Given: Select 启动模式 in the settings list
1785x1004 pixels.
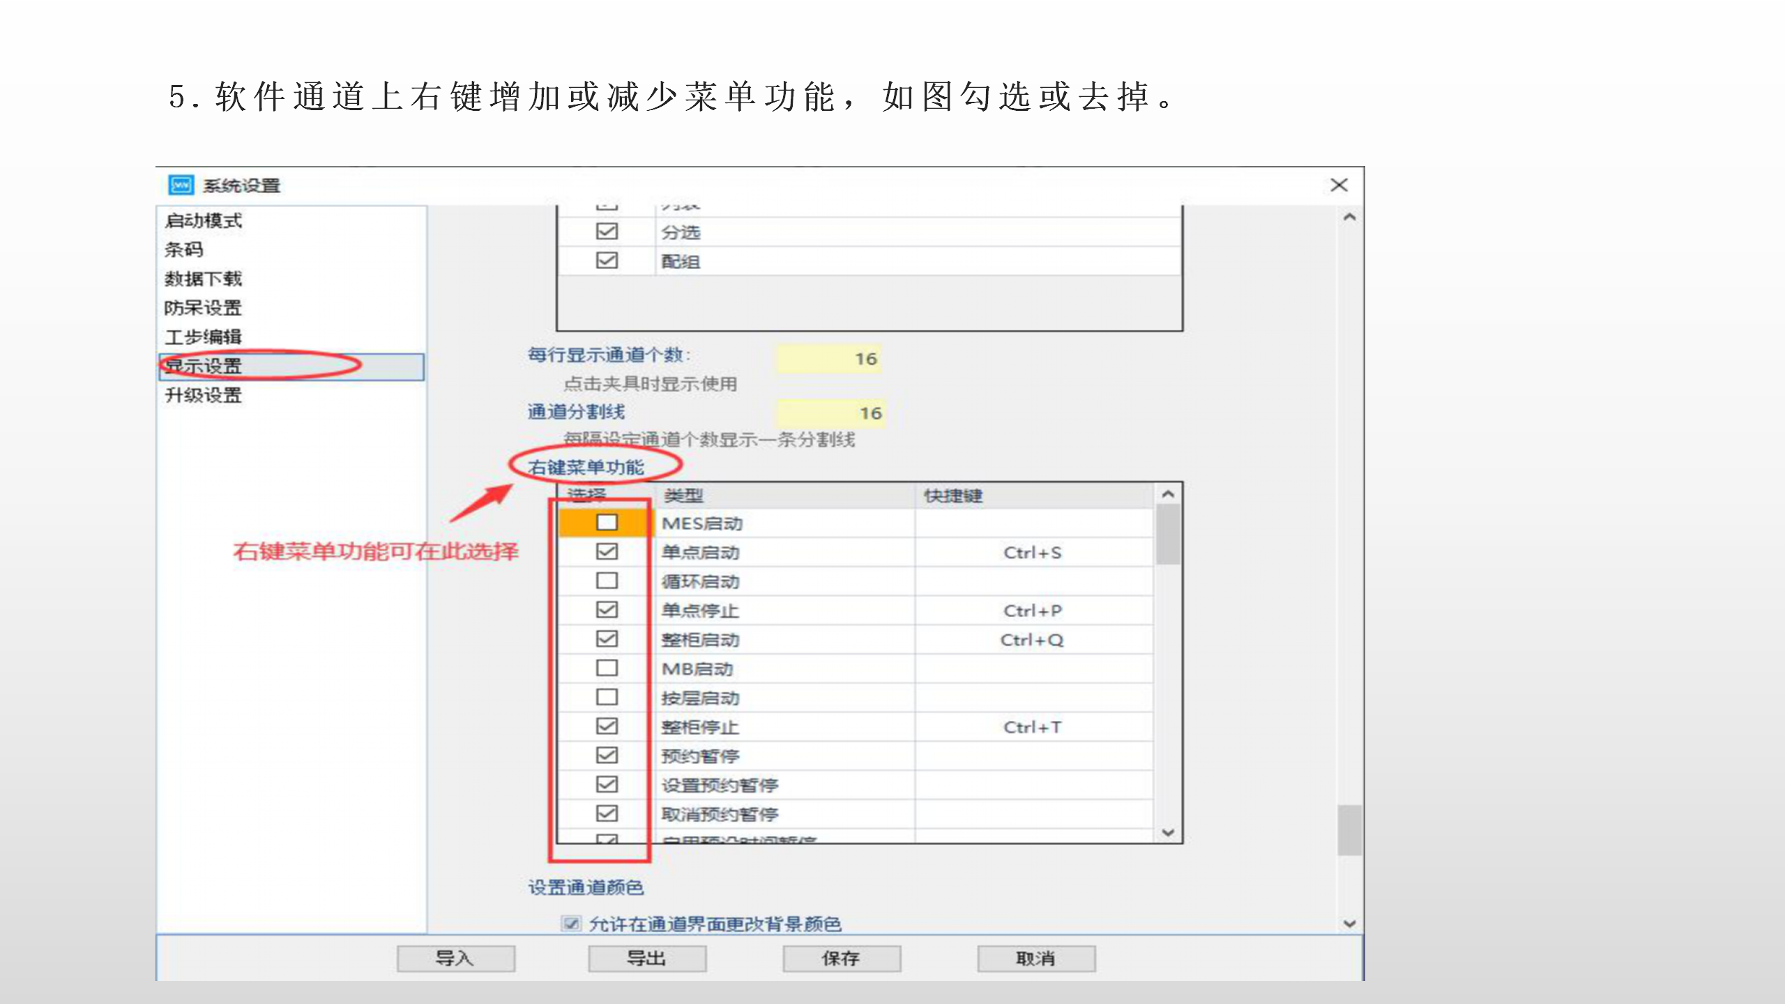Looking at the screenshot, I should 204,221.
